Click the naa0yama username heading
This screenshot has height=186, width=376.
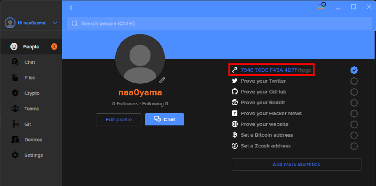(140, 92)
